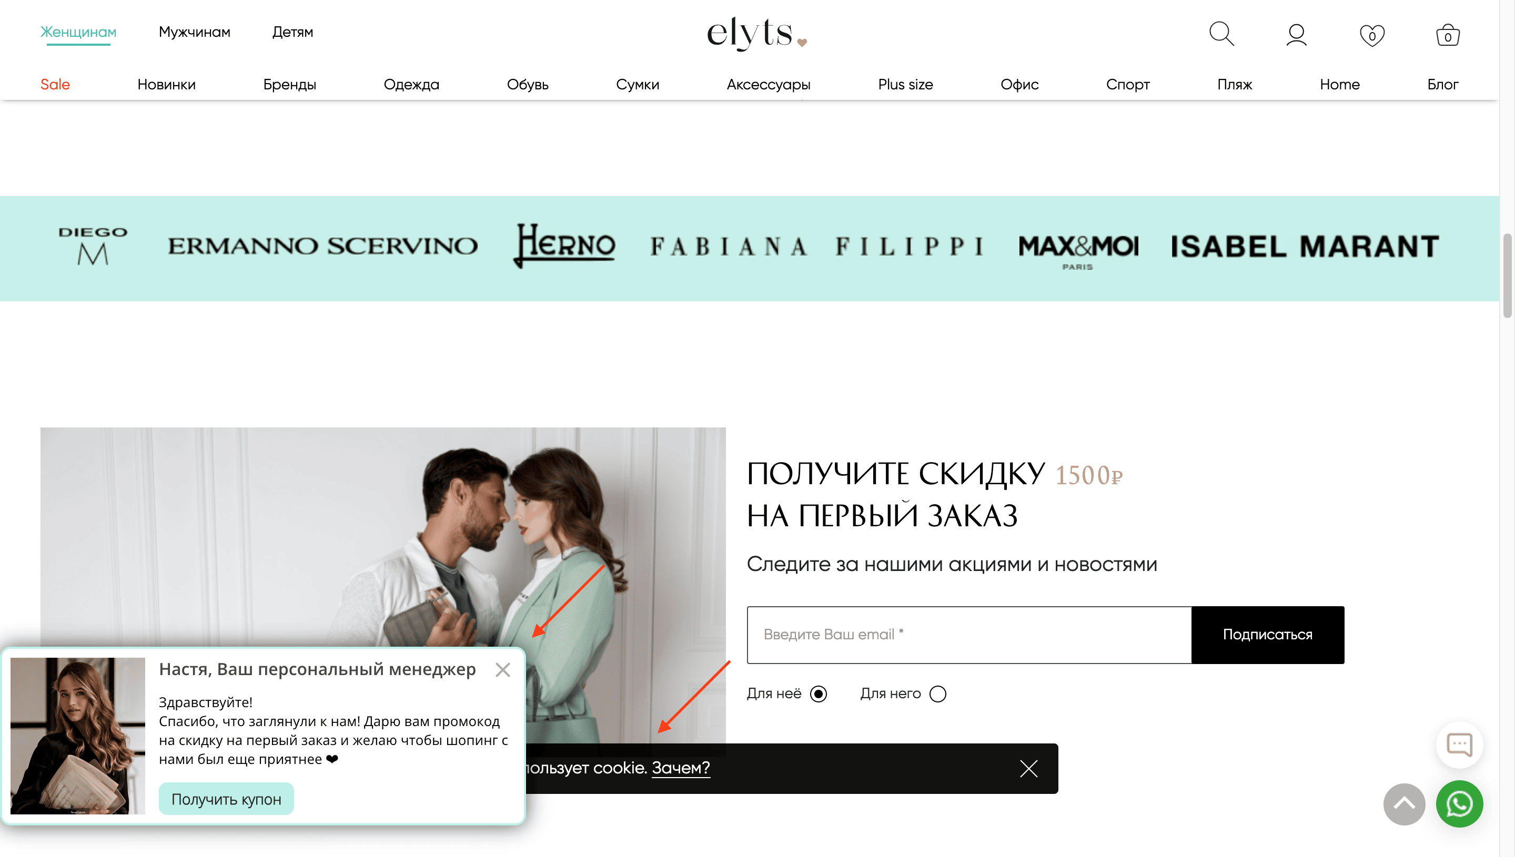Open the wishlist heart icon
This screenshot has height=857, width=1515.
[x=1372, y=35]
